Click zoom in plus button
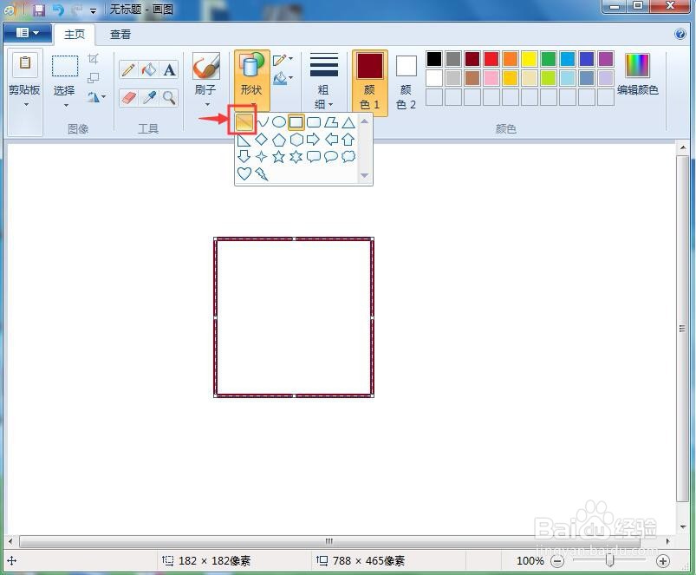This screenshot has height=575, width=696. 663,561
